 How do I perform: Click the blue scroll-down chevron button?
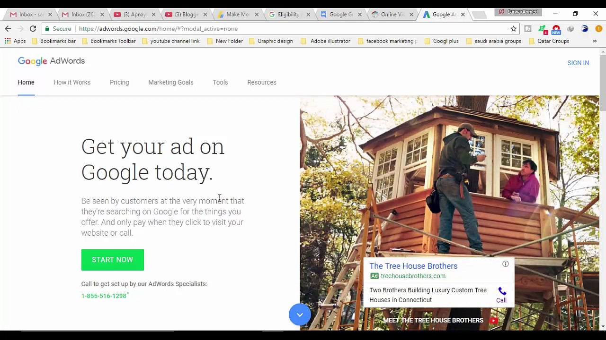coord(300,314)
